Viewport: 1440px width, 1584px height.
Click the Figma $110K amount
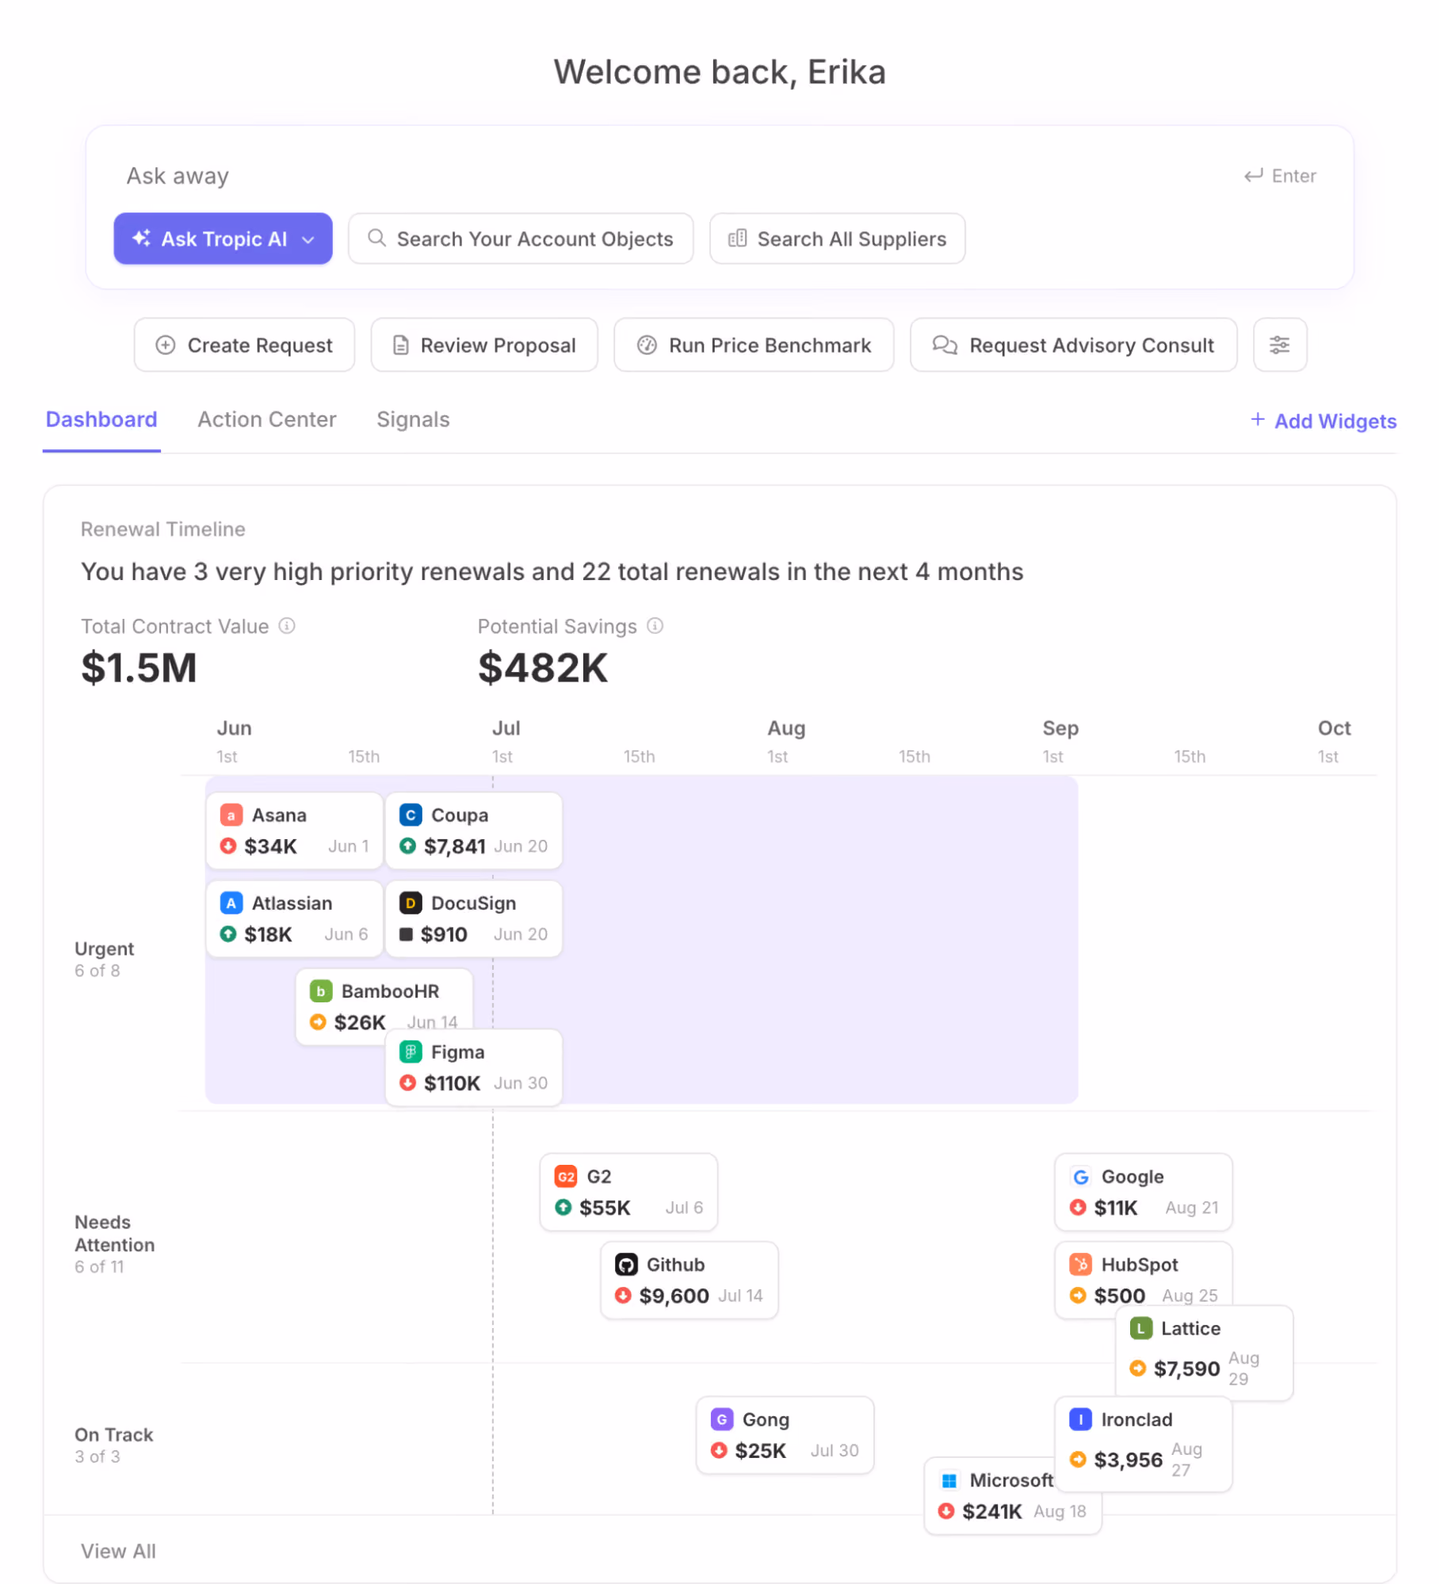452,1083
